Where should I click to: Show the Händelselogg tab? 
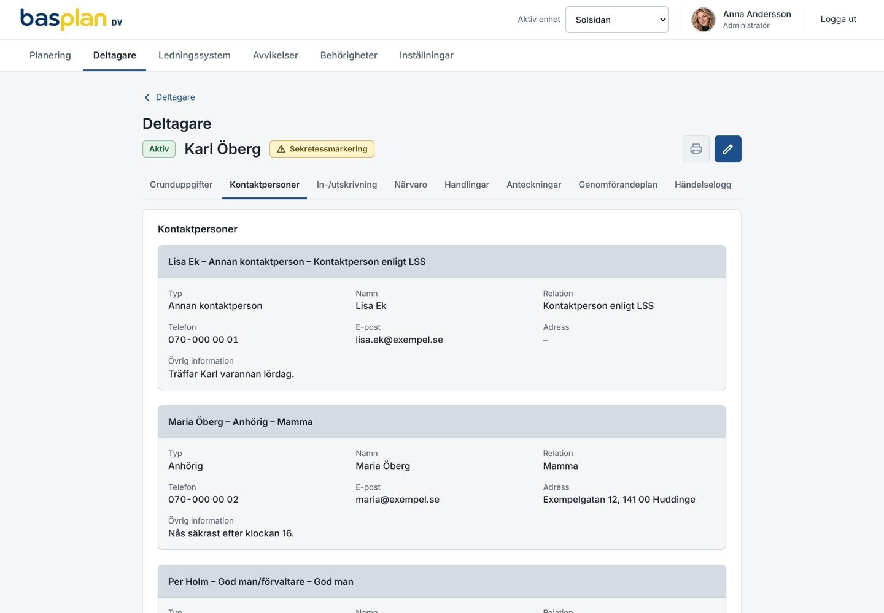[703, 185]
